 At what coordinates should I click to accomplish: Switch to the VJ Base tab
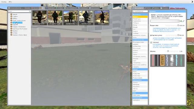tap(59, 8)
